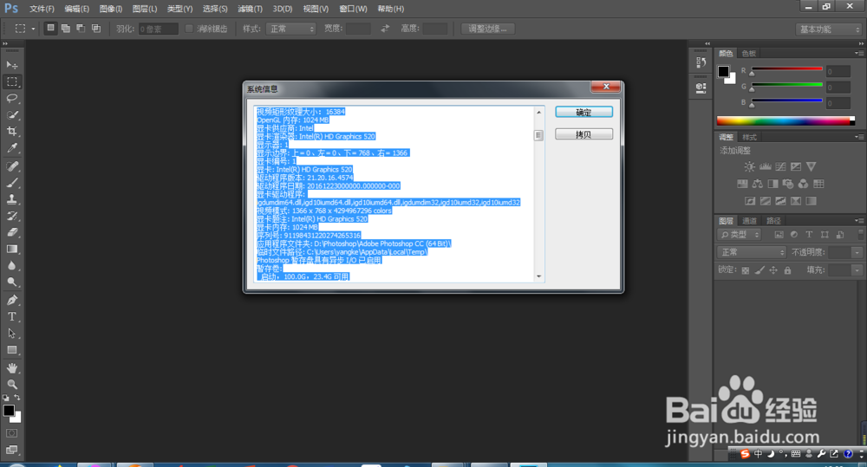
Task: Toggle lock all layer attributes
Action: 787,270
